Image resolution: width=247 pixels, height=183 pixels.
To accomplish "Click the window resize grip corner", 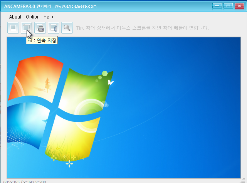I will [x=244, y=181].
